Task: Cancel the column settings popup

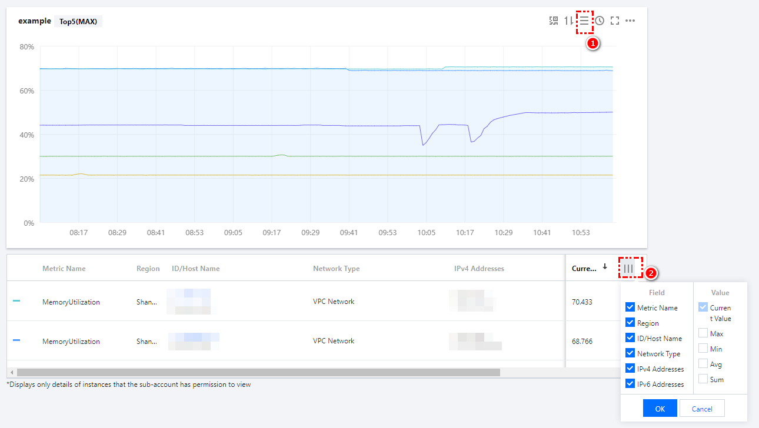Action: click(x=702, y=409)
